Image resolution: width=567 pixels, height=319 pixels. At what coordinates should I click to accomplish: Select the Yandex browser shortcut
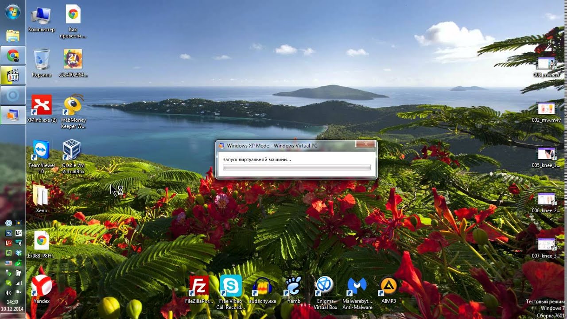point(42,289)
